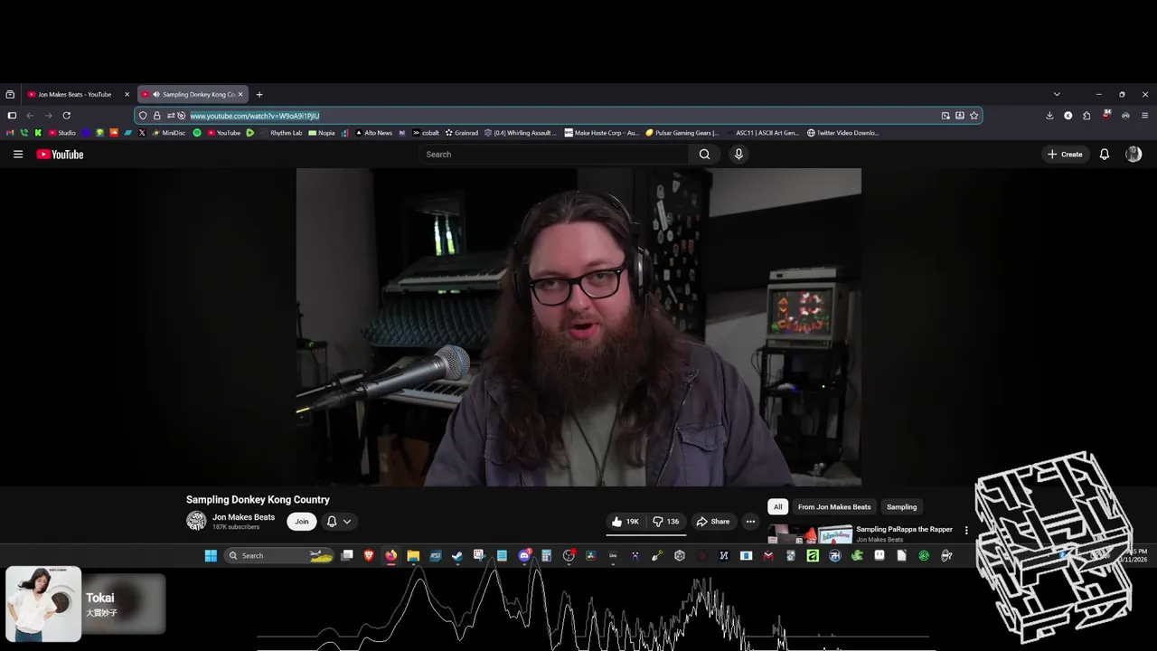This screenshot has height=651, width=1157.
Task: Open the Alto News bookmark
Action: tap(373, 133)
